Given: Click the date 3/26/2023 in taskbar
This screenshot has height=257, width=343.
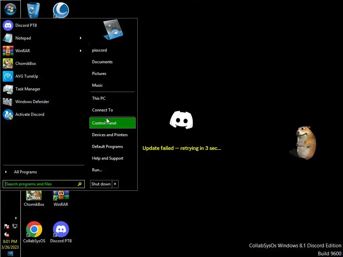Looking at the screenshot, I should 10,247.
